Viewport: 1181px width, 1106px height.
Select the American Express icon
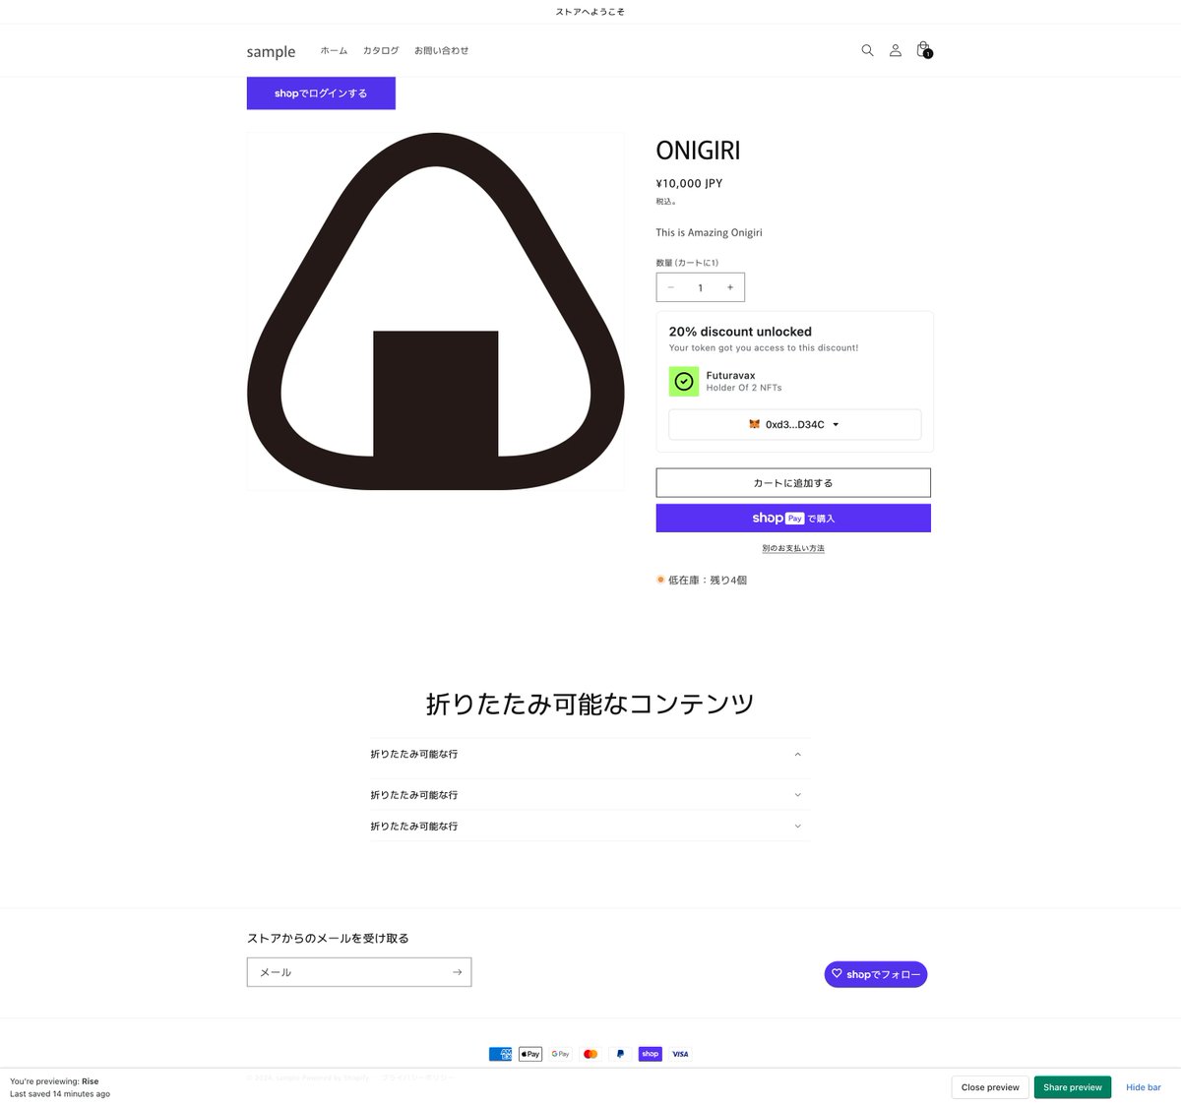click(500, 1054)
